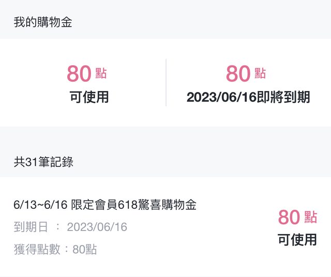Viewport: 331px width, 277px height.
Task: Tap the pink 80 in the record row
Action: (289, 218)
